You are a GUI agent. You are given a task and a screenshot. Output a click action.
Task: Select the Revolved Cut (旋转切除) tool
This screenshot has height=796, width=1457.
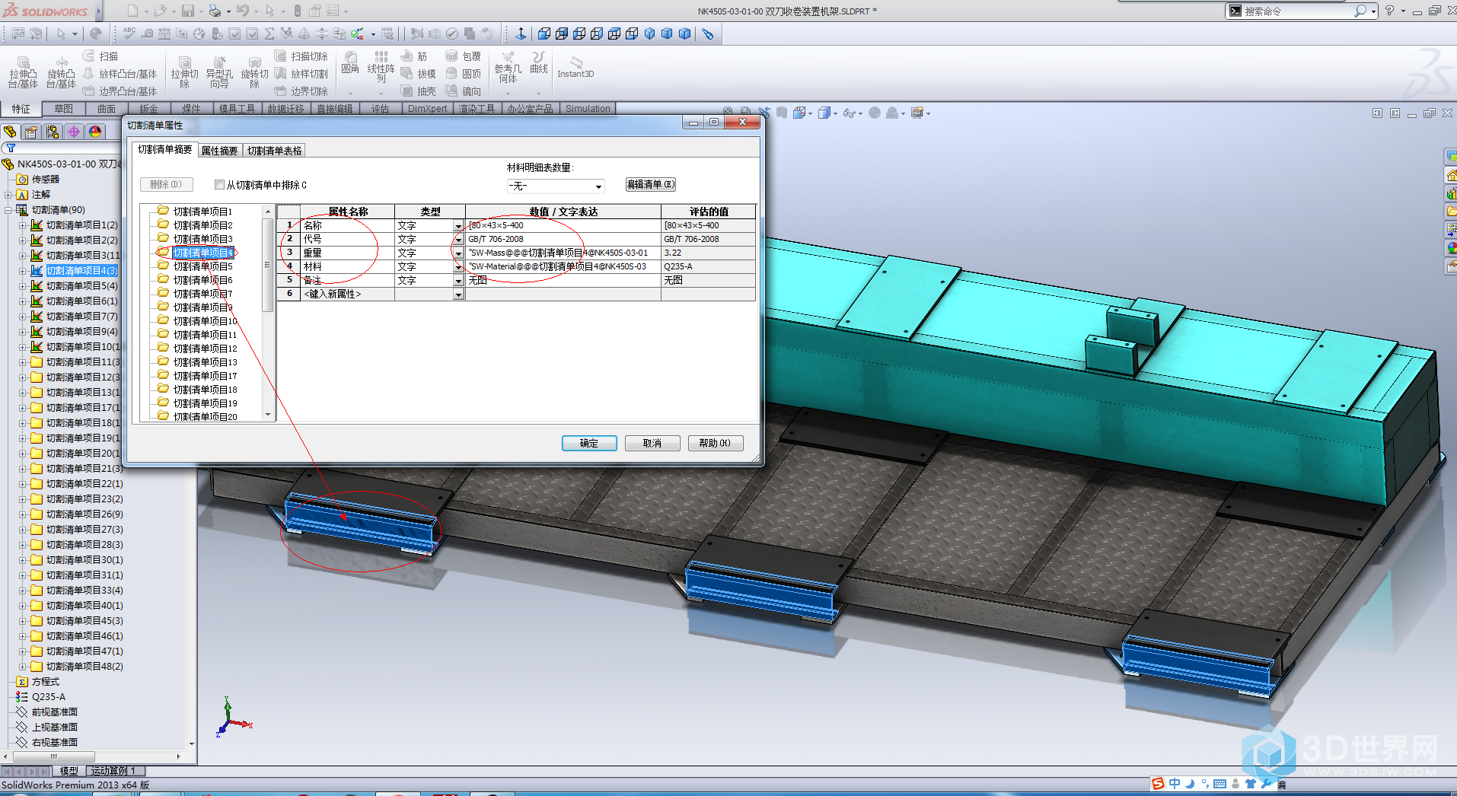254,72
